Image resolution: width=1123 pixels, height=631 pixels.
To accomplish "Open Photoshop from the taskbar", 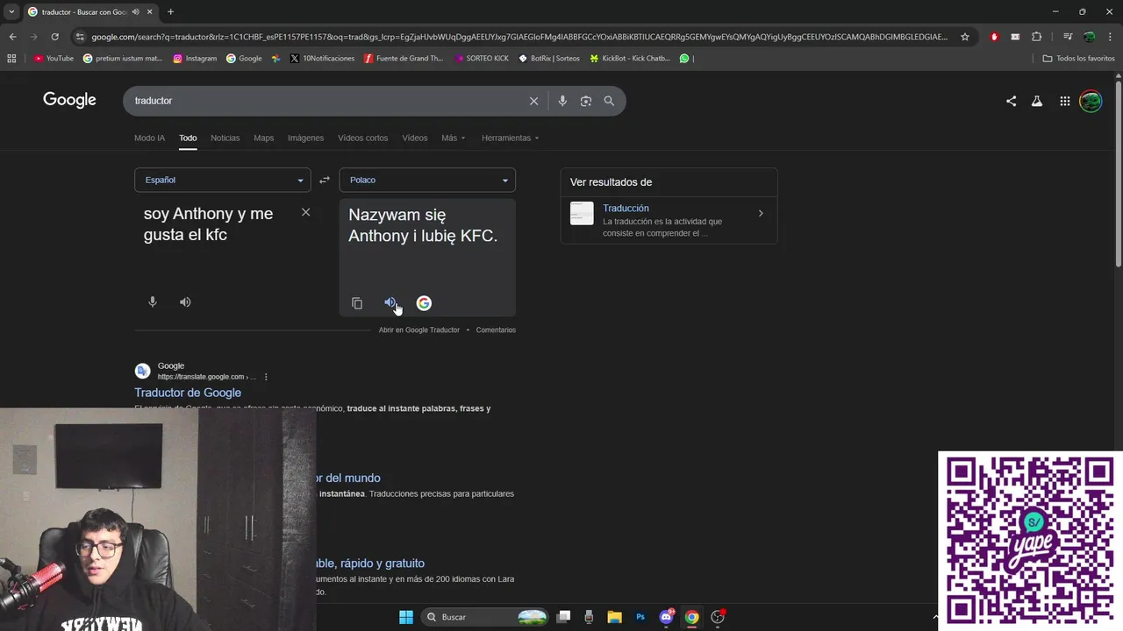I will 640,617.
